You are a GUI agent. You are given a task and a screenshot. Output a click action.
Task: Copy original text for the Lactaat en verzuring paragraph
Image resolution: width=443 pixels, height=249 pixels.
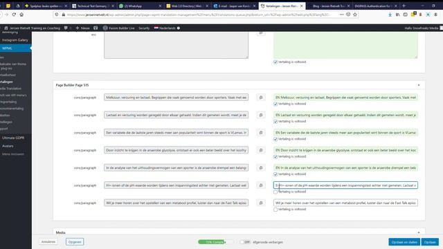click(x=261, y=115)
